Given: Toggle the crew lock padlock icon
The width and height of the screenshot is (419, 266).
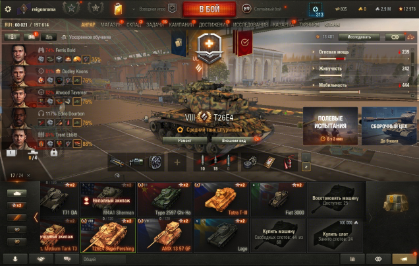Looking at the screenshot, I should point(54,152).
